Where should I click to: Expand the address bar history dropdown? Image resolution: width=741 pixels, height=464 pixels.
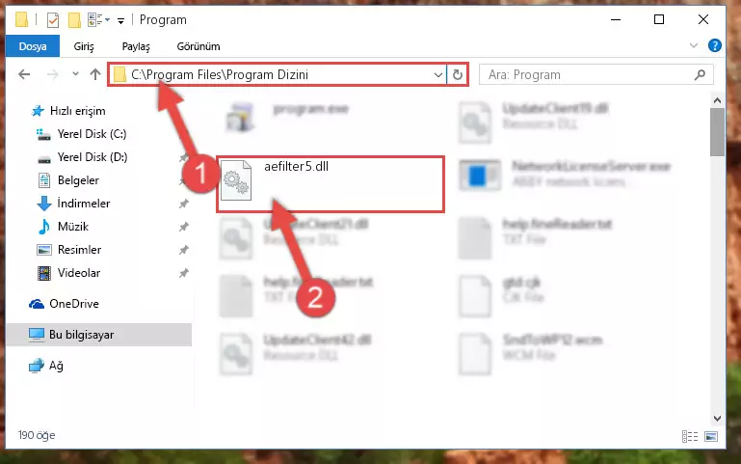(438, 74)
